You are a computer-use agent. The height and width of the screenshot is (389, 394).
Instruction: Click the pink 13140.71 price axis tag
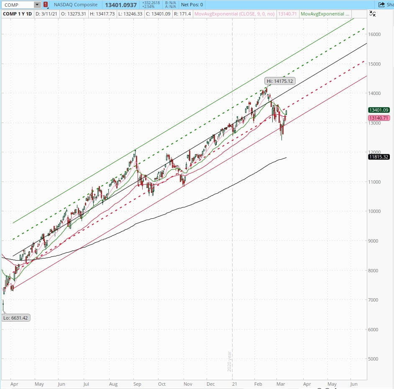(x=379, y=118)
